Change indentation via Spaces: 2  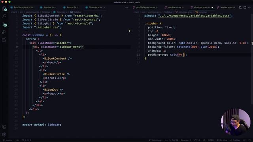[186, 140]
